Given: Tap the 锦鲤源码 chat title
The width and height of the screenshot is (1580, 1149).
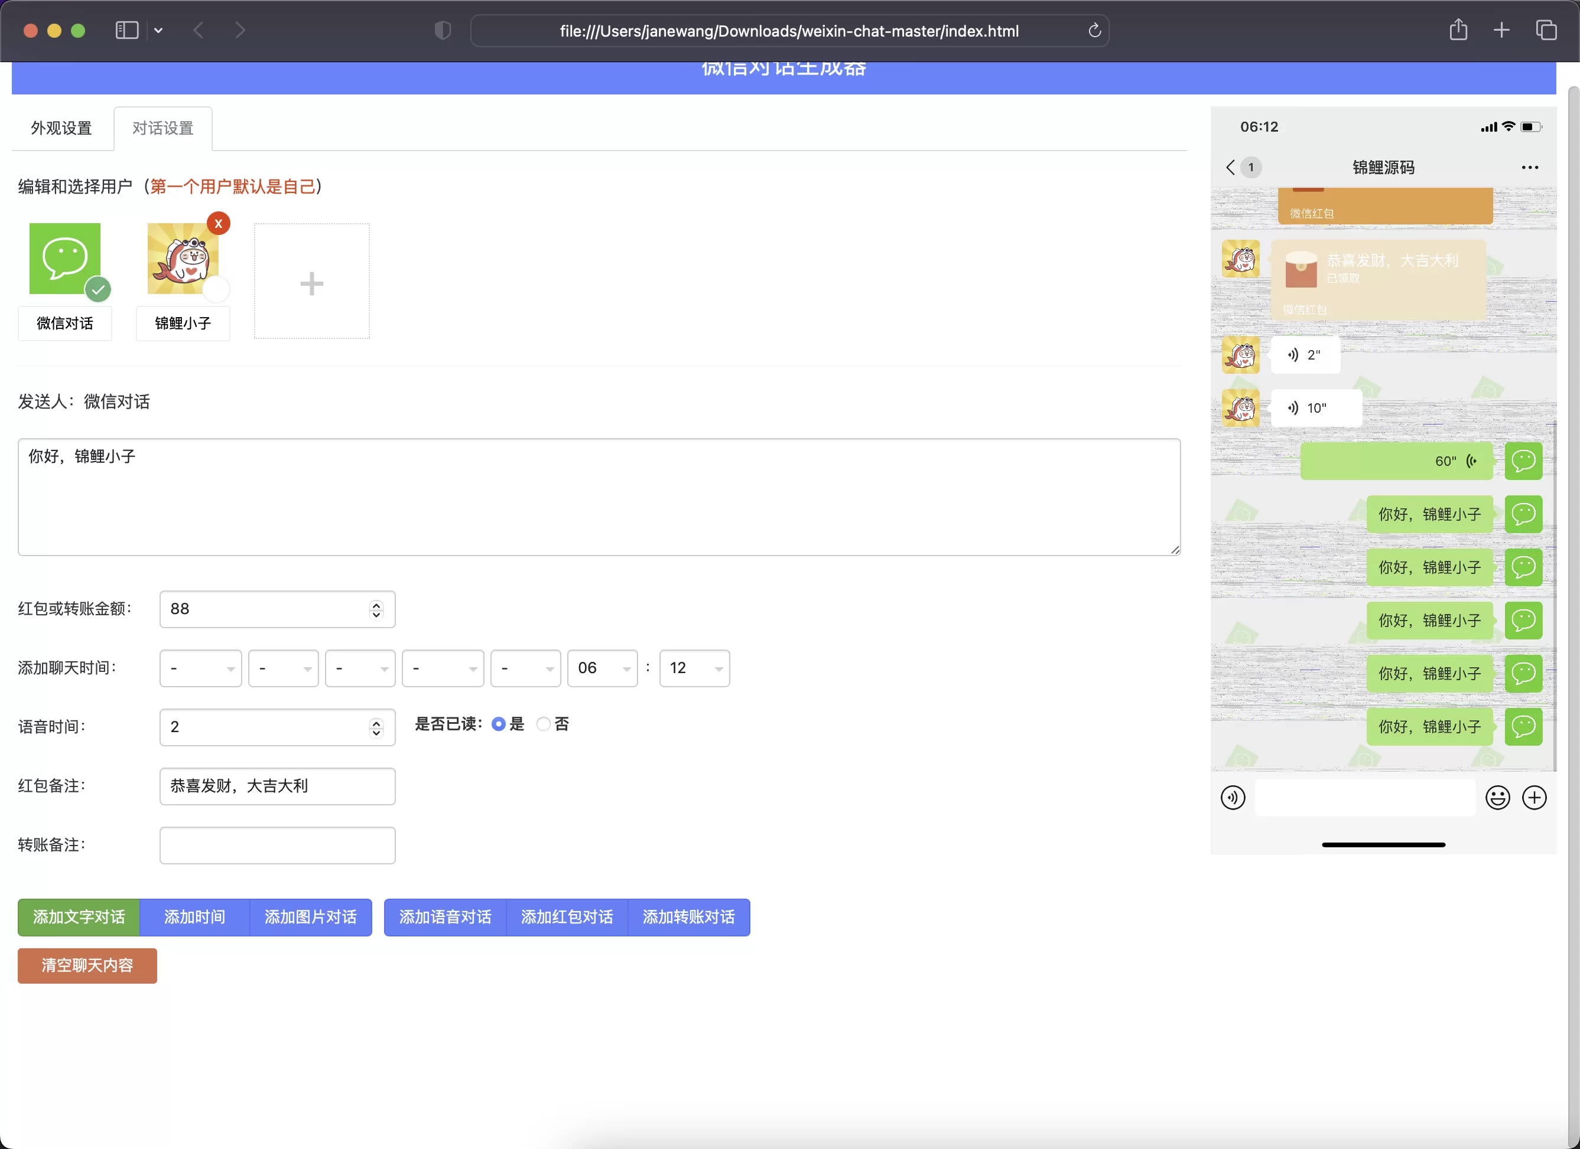Looking at the screenshot, I should 1384,168.
